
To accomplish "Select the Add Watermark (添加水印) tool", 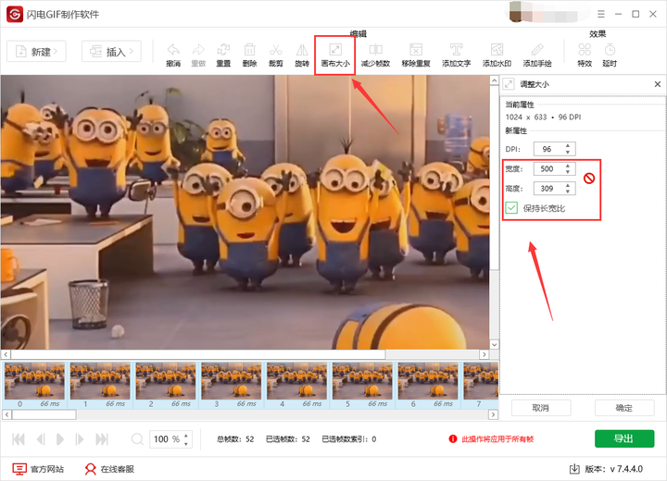I will 497,55.
